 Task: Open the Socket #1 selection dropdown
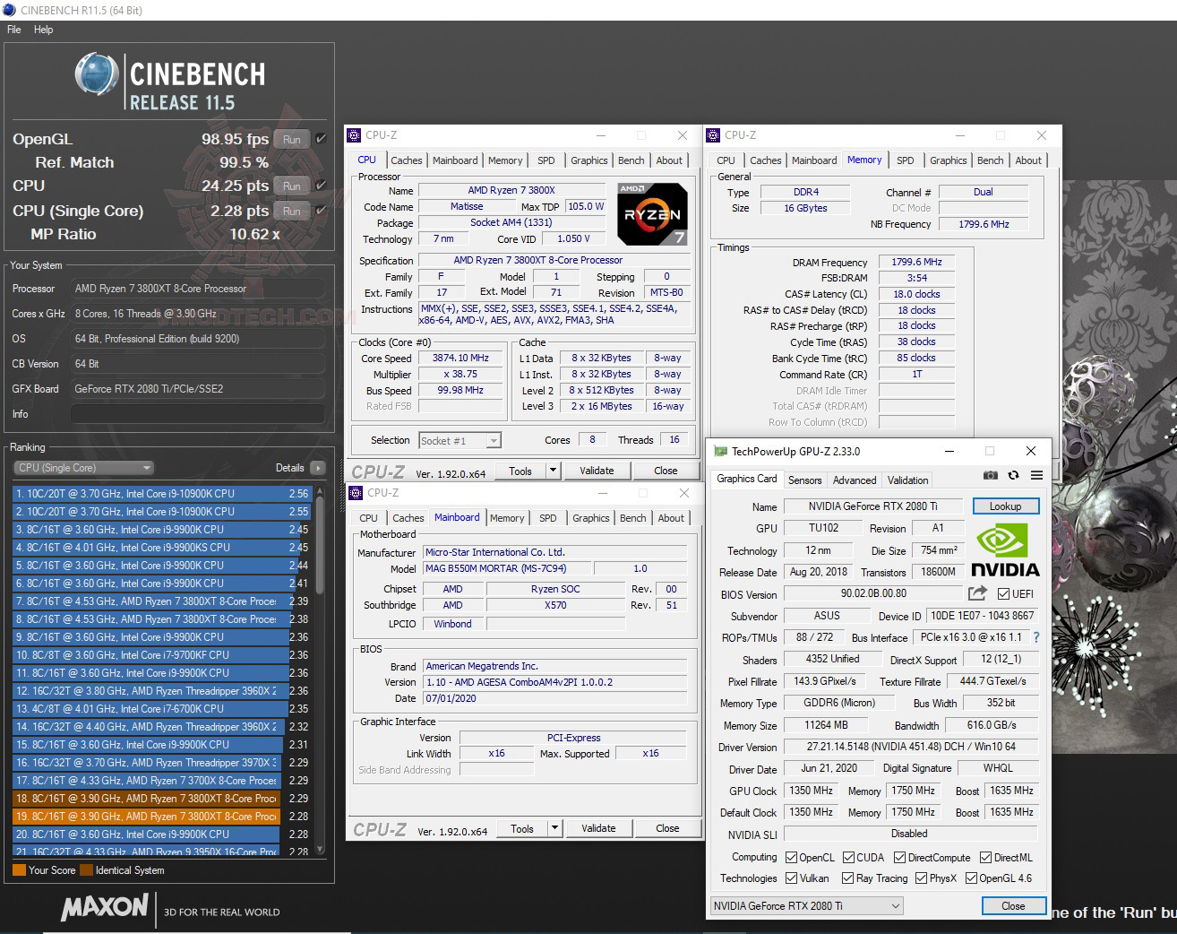(460, 440)
